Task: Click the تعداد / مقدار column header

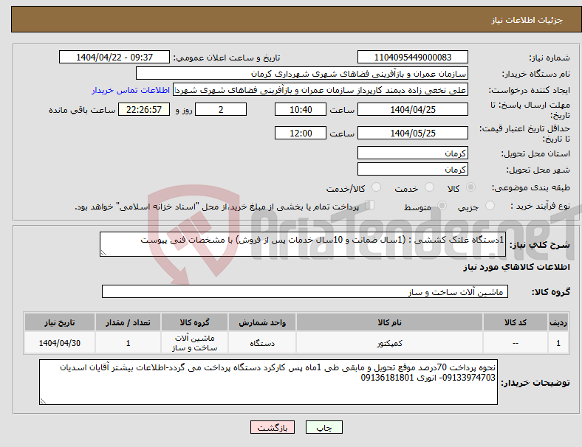Action: 128,322
